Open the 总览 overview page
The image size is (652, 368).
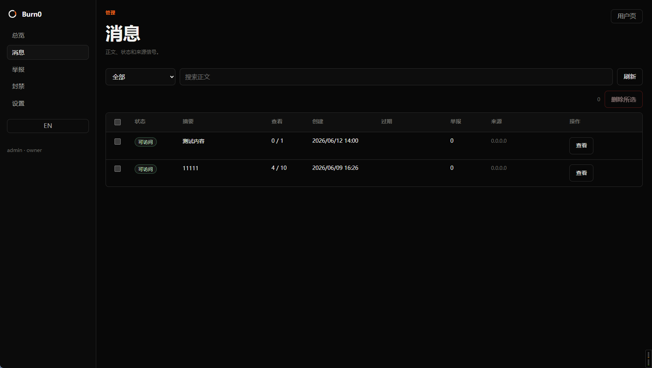pos(48,35)
